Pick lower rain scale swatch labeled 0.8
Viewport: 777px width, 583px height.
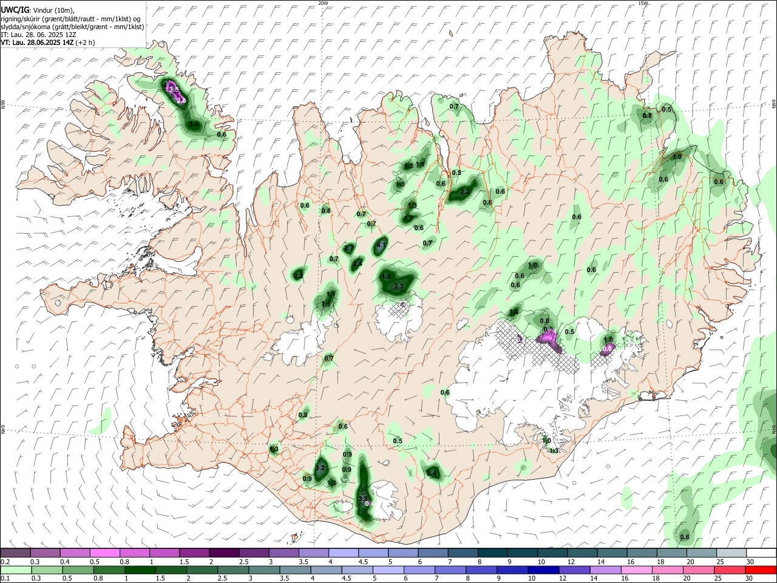point(109,570)
